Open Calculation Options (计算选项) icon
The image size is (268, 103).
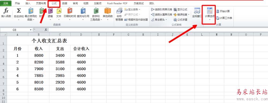210,11
